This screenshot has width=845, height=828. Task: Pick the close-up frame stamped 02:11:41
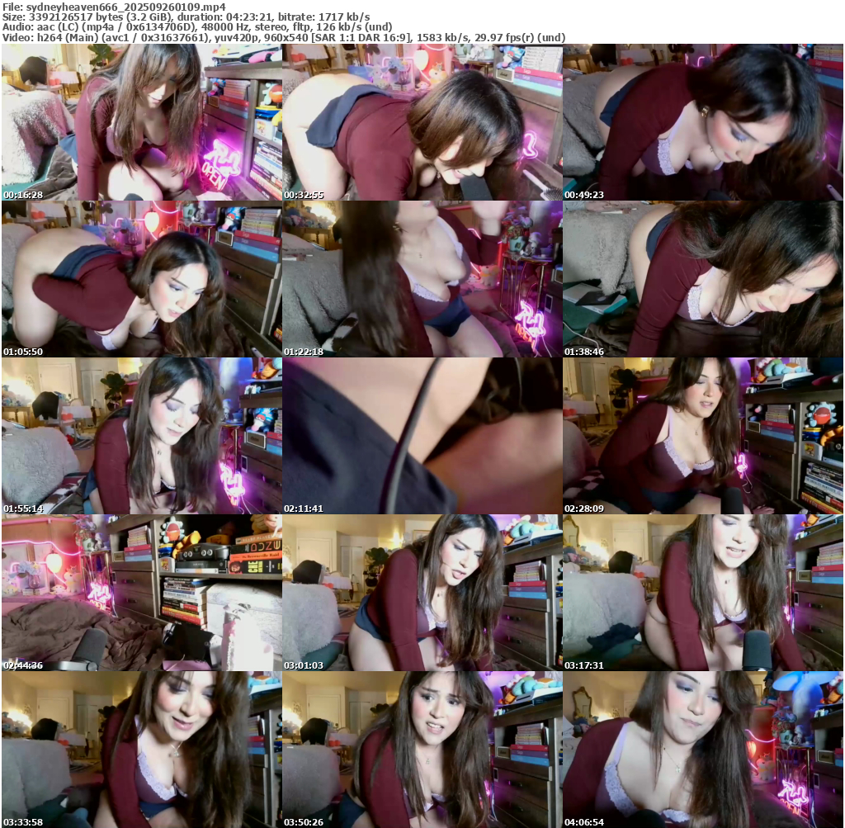[x=422, y=436]
